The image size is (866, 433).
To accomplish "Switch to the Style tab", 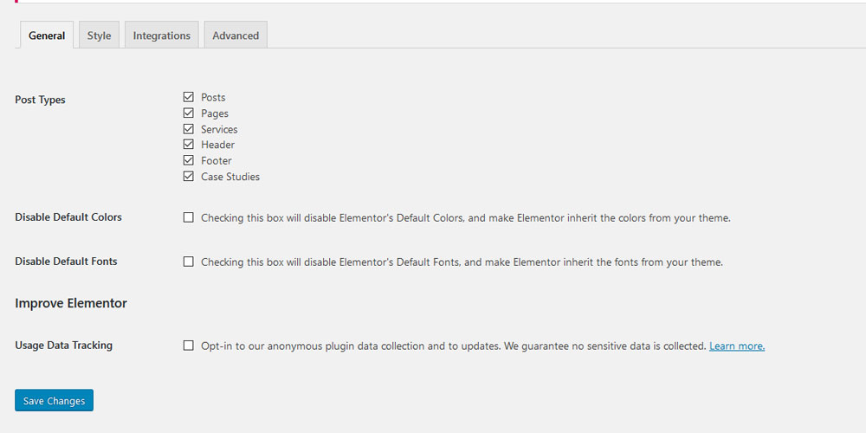I will (99, 36).
